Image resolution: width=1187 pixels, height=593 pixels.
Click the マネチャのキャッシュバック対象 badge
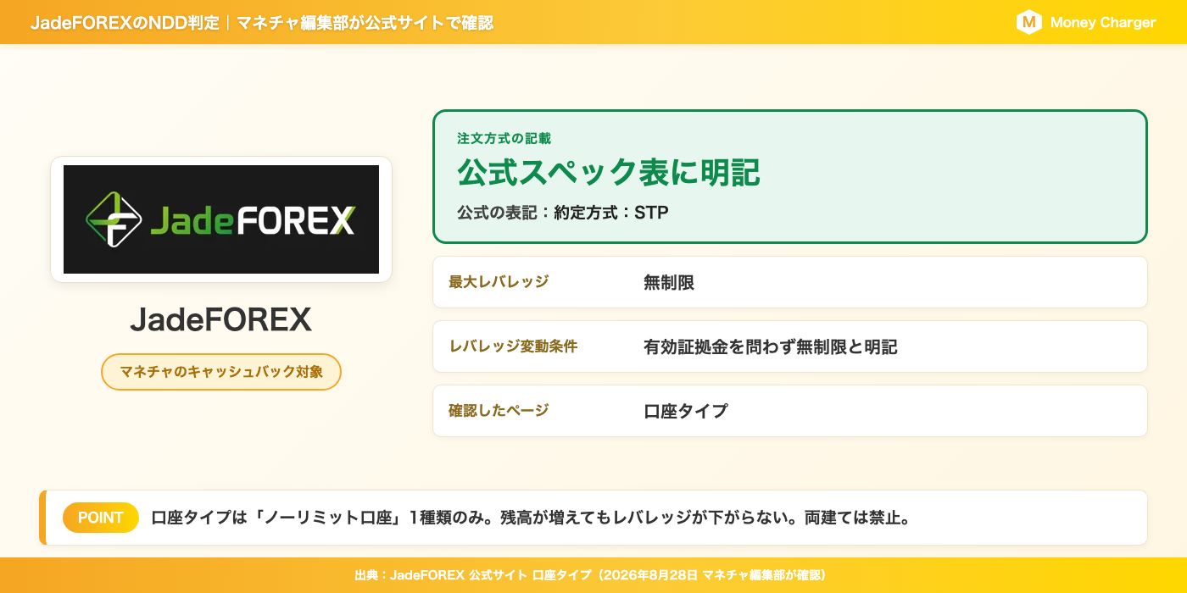point(221,372)
